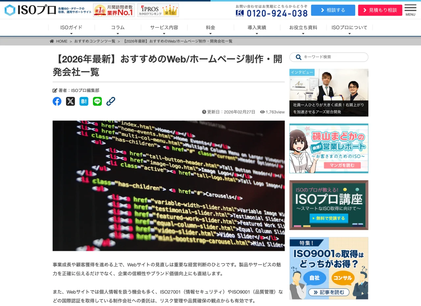Open the ISOプロ講座 banner

click(329, 205)
